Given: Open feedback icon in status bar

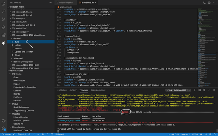Looking at the screenshot, I should coord(210,134).
